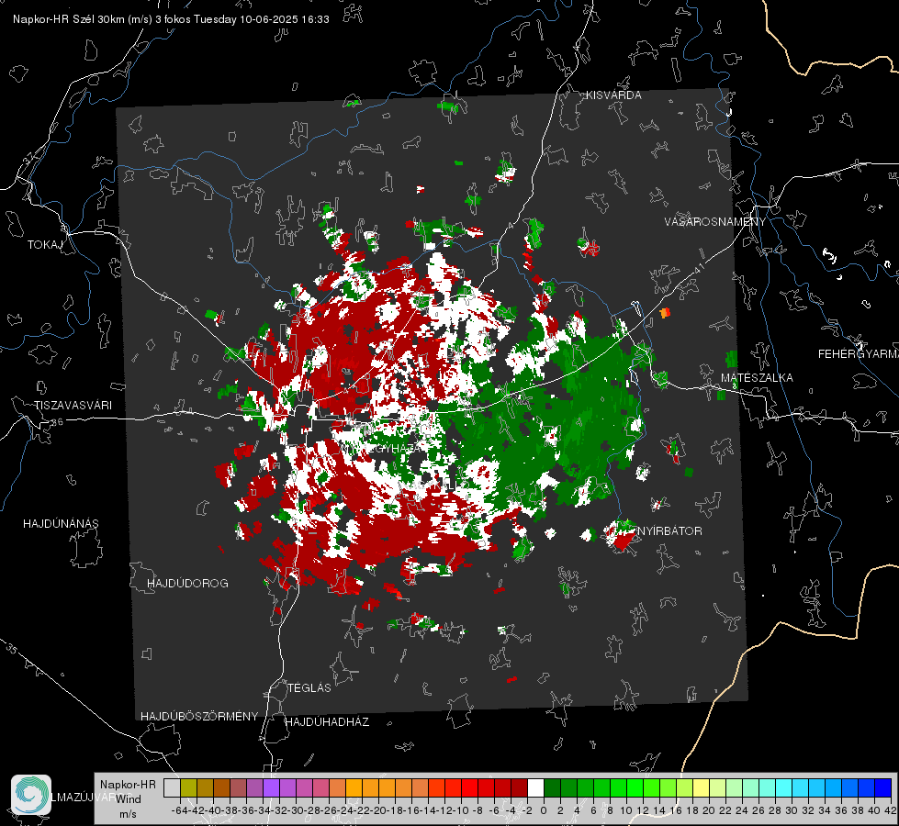Click the HAJDÚHADHÁZ town label

[x=327, y=722]
